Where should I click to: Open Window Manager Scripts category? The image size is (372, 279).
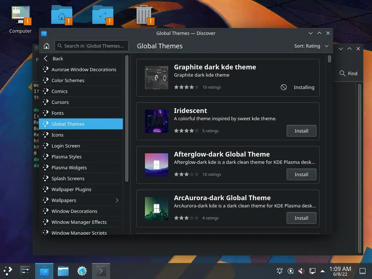[81, 232]
